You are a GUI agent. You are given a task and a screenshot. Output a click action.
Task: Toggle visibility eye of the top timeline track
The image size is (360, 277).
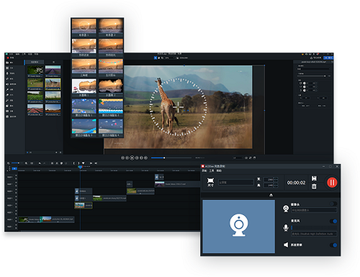point(16,176)
